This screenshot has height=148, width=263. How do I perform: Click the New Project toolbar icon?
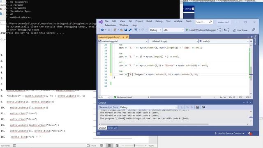click(115, 30)
